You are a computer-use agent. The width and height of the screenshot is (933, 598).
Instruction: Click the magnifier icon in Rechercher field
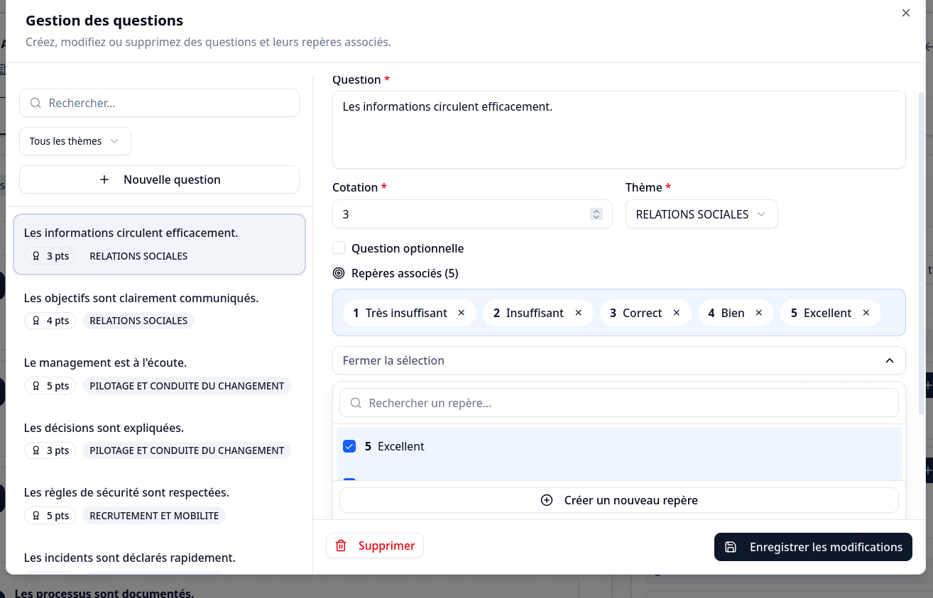36,103
